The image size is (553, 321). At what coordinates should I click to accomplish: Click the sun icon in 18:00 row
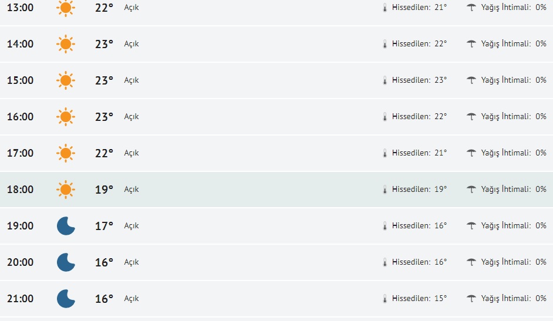pos(66,190)
